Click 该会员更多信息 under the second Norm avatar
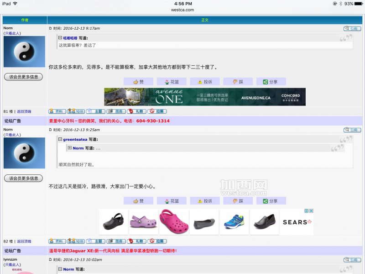 (x=23, y=178)
